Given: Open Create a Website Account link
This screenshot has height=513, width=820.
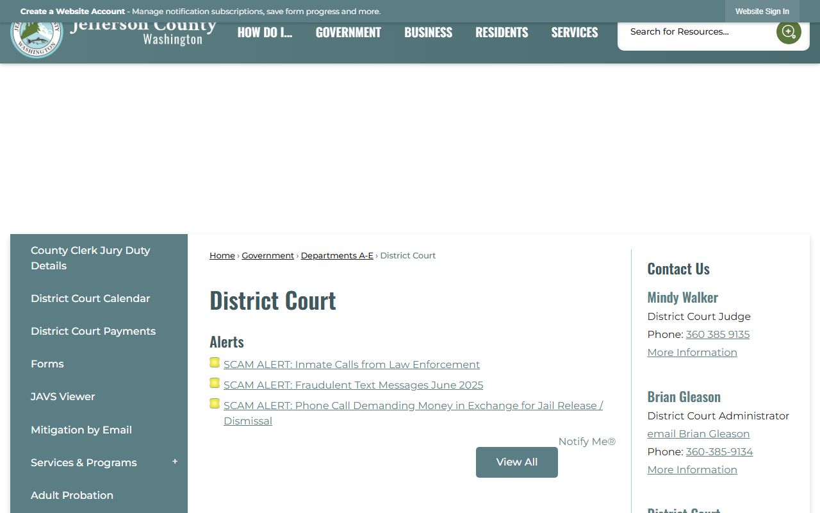Looking at the screenshot, I should tap(72, 12).
